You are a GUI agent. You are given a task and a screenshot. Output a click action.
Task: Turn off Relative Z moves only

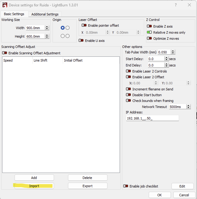(x=149, y=32)
